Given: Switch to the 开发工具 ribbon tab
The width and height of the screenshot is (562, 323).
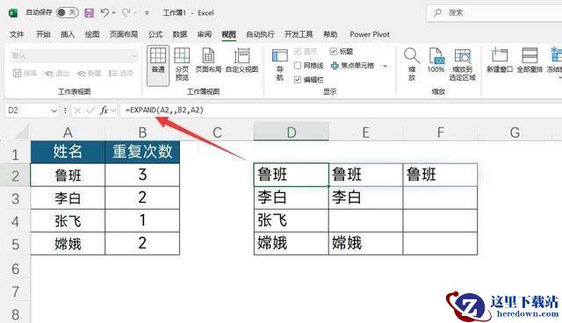Looking at the screenshot, I should (299, 34).
